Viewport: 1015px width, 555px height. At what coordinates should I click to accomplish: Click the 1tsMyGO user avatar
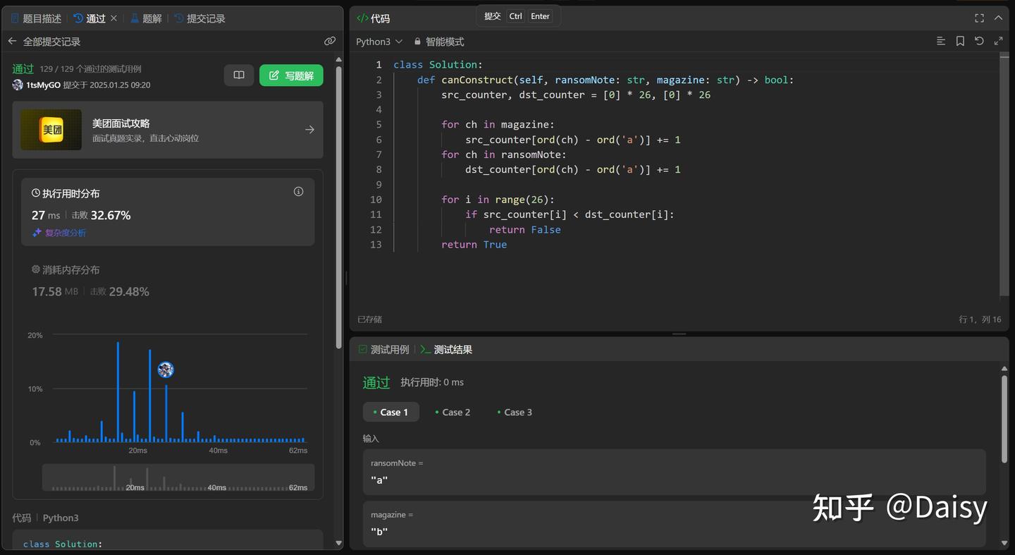pyautogui.click(x=17, y=85)
